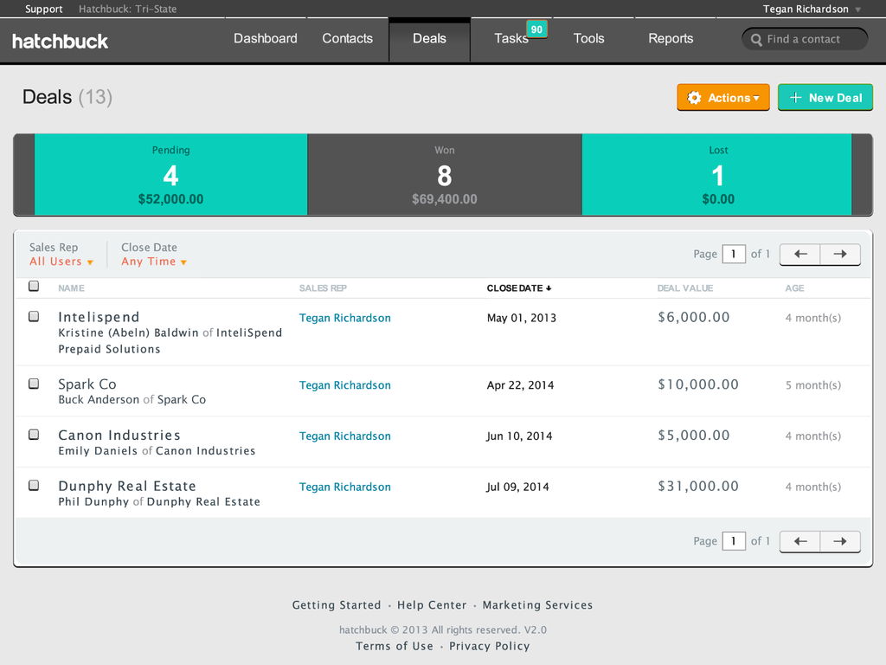Open the Privacy Policy link
The height and width of the screenshot is (665, 886).
(490, 646)
